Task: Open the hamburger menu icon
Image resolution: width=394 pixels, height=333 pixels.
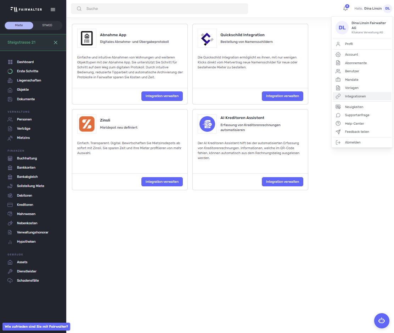Action: (x=53, y=10)
